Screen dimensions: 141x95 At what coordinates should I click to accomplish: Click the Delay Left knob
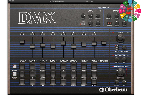click(x=83, y=15)
